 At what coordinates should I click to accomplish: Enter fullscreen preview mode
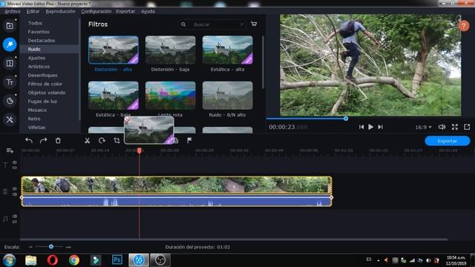click(x=455, y=127)
